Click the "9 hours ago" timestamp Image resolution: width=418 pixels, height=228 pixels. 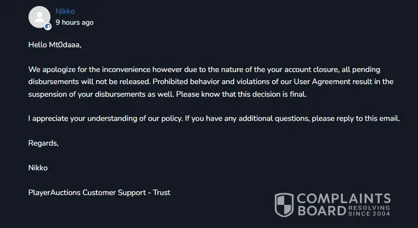coord(74,23)
